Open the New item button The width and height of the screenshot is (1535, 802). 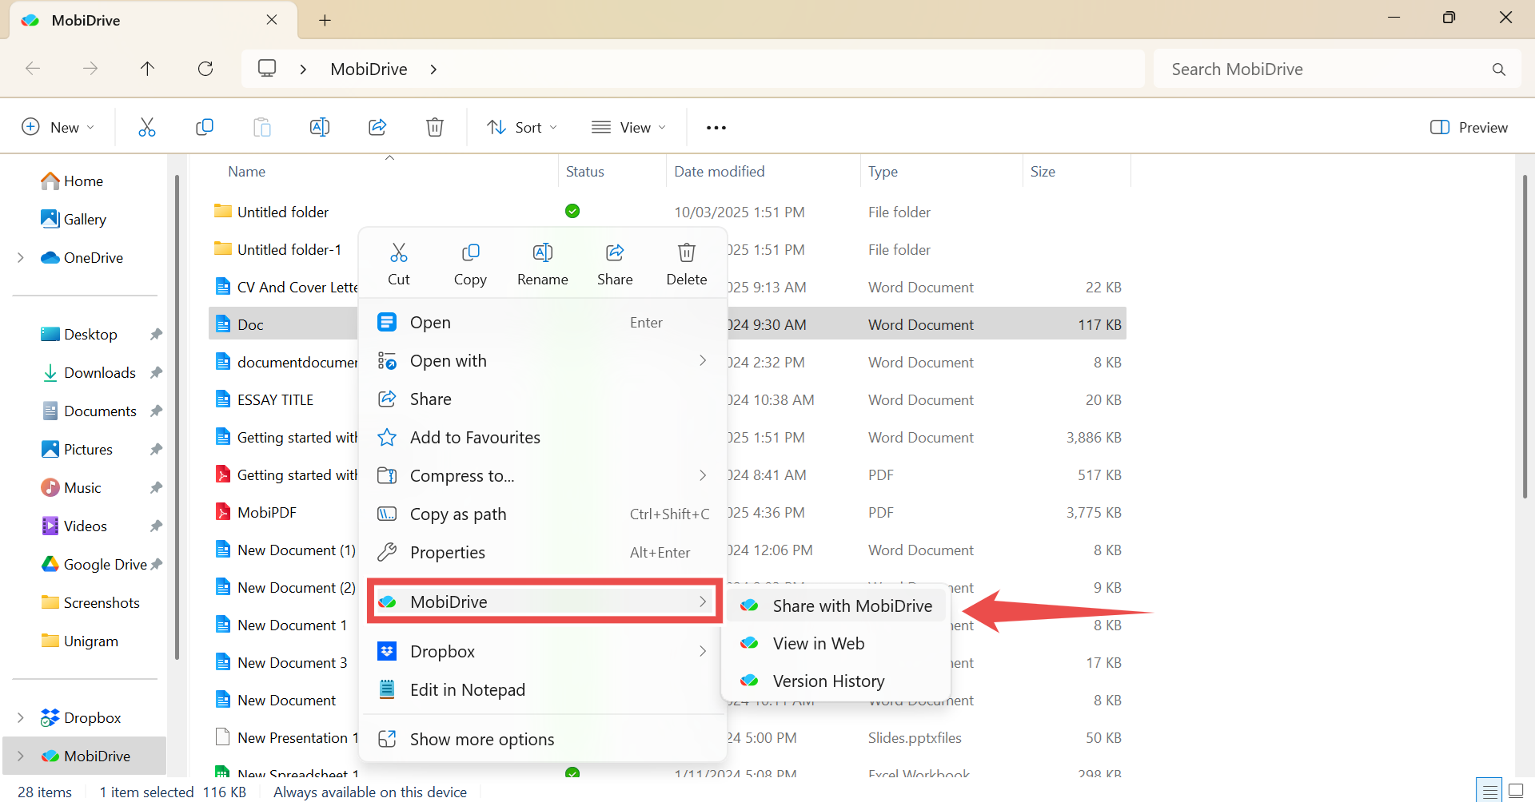click(x=58, y=127)
